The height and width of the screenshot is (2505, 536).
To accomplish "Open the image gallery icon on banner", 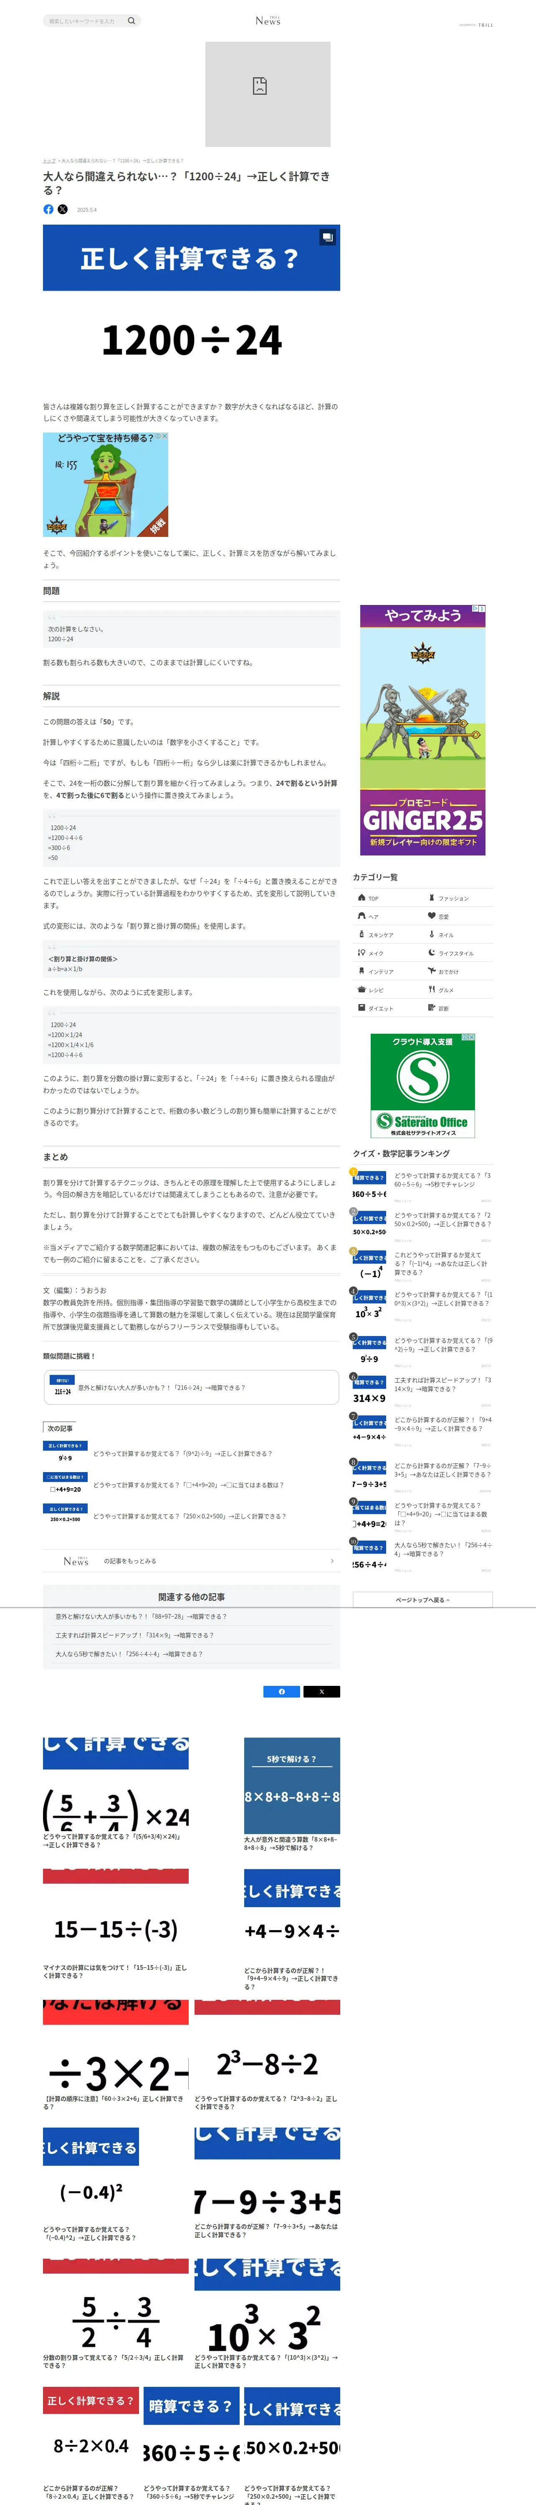I will [x=328, y=236].
